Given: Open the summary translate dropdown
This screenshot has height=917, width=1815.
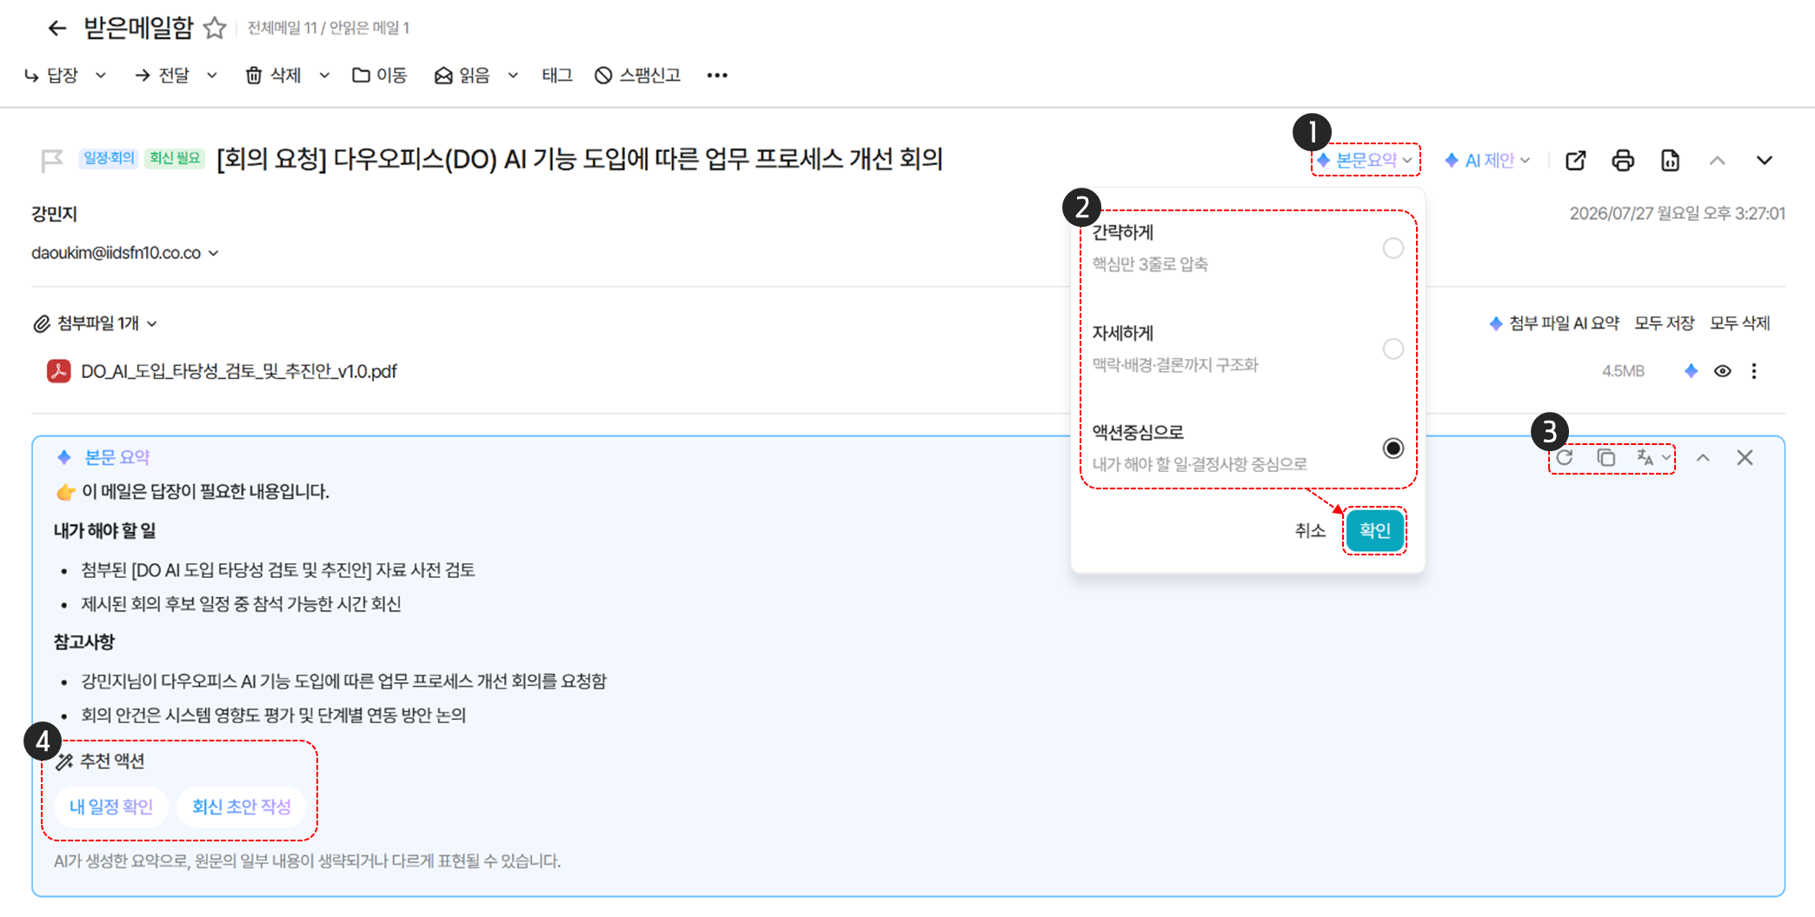Looking at the screenshot, I should tap(1654, 458).
